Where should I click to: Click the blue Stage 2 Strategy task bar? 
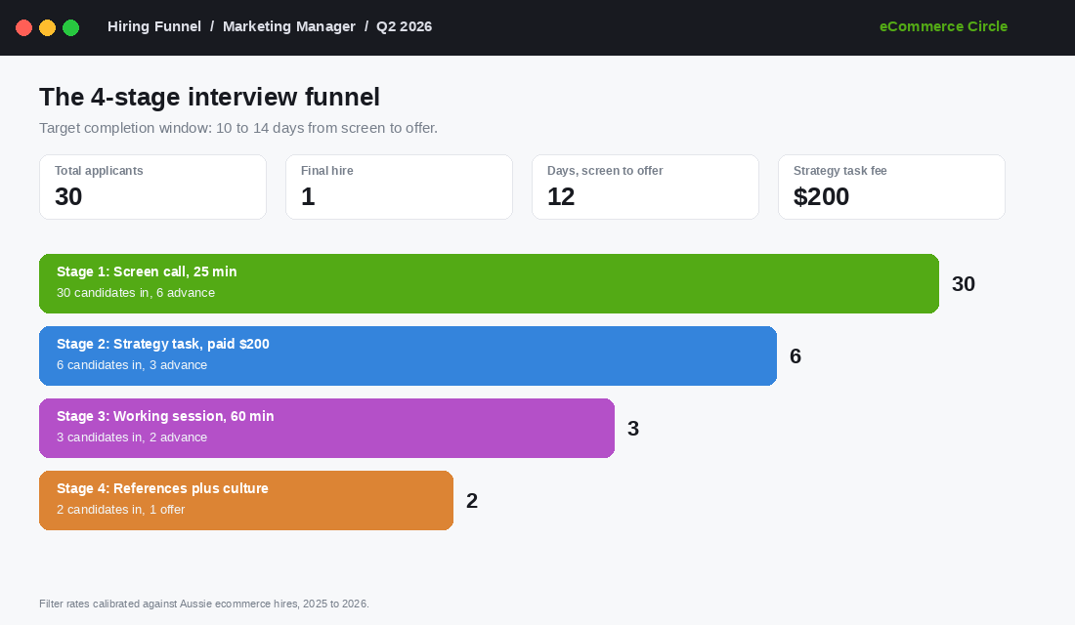tap(408, 355)
